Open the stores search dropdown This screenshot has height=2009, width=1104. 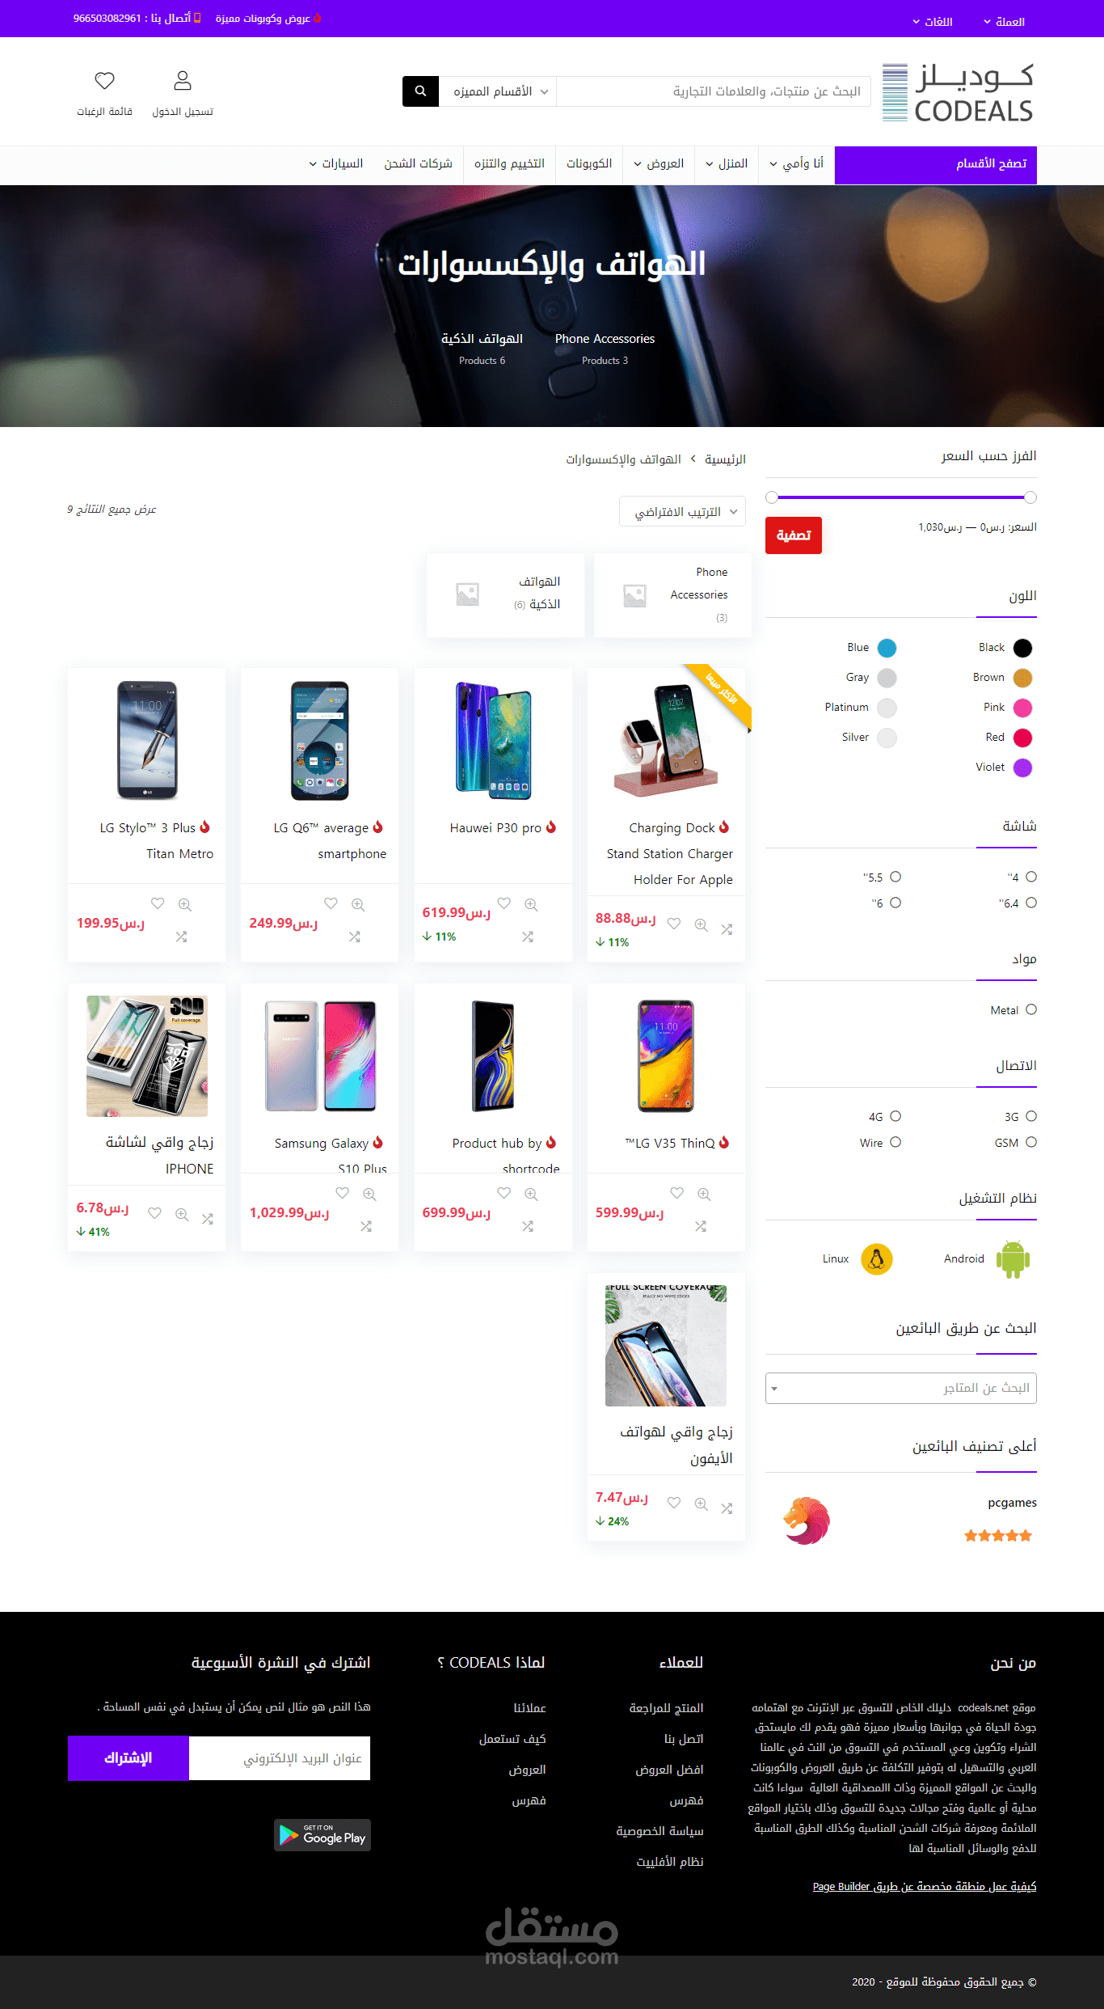click(901, 1388)
